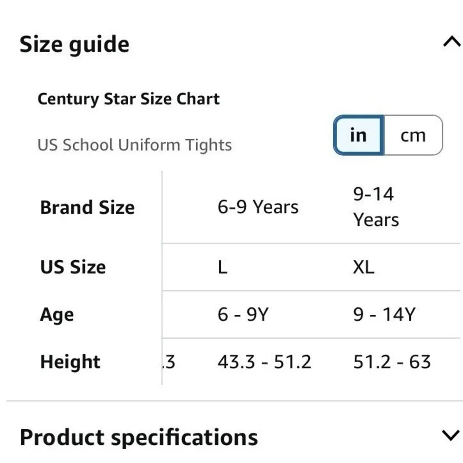The image size is (463, 463).
Task: Click the Age row header
Action: [56, 315]
